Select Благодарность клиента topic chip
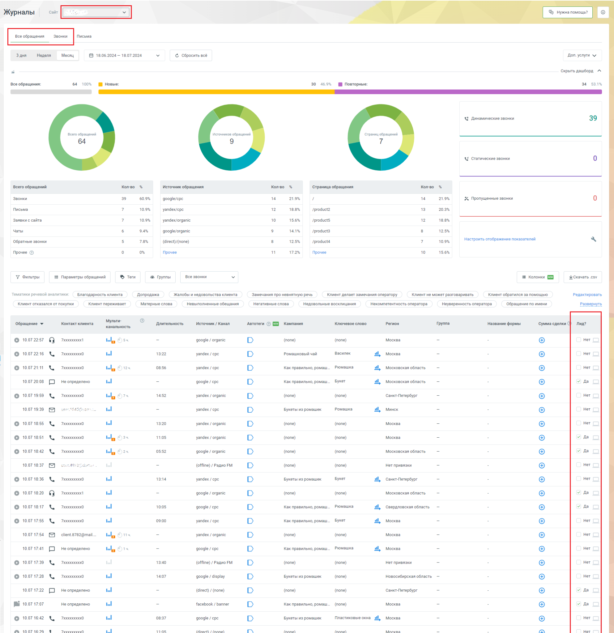This screenshot has width=614, height=633. pyautogui.click(x=100, y=295)
